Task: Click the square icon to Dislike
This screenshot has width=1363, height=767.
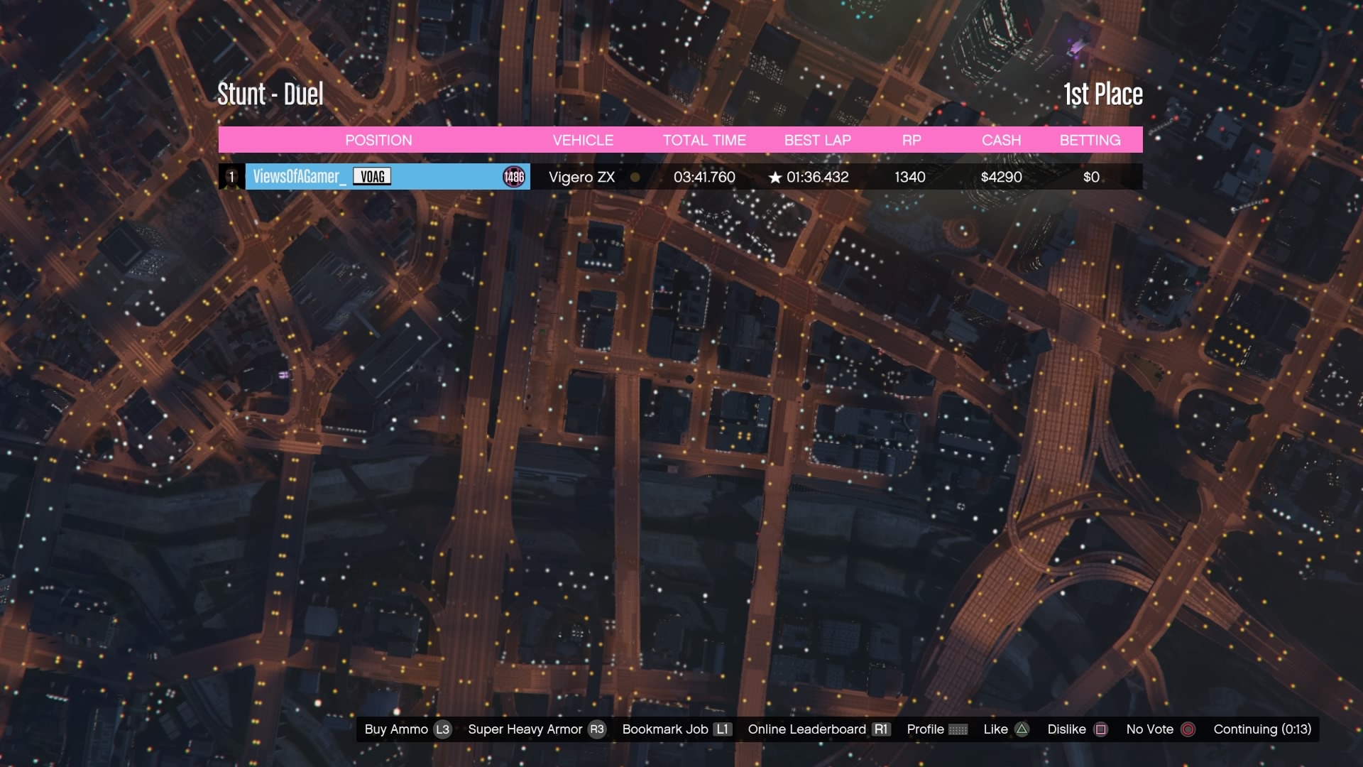Action: point(1101,729)
